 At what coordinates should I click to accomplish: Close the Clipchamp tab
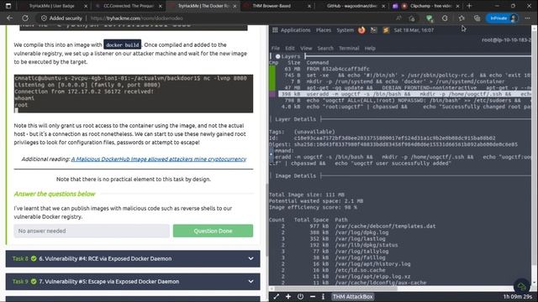click(457, 6)
